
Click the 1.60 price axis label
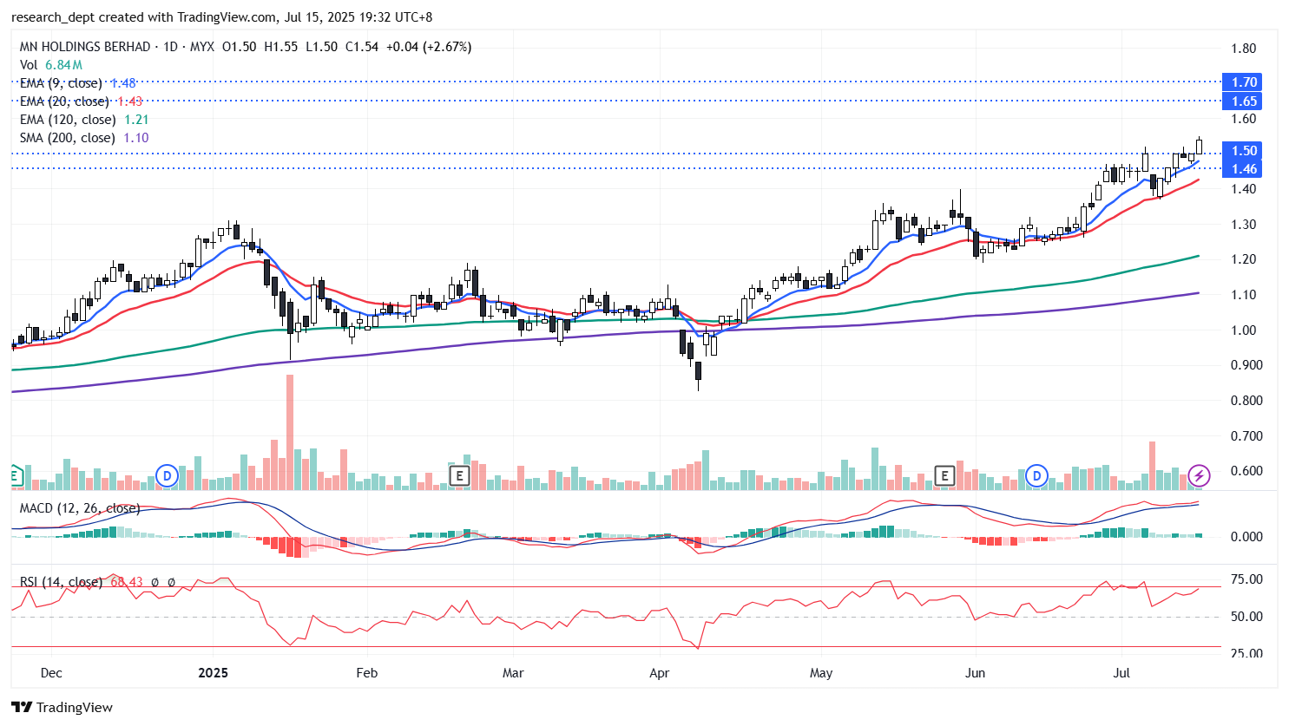point(1244,119)
